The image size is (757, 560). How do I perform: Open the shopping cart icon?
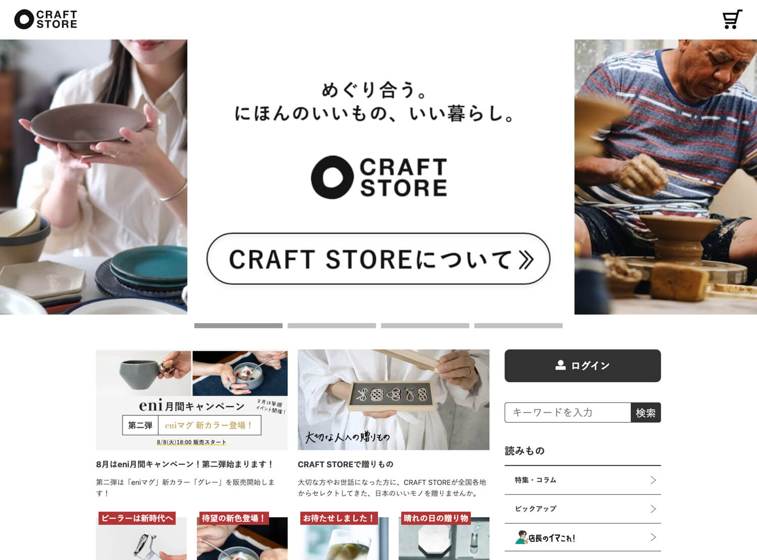[732, 20]
